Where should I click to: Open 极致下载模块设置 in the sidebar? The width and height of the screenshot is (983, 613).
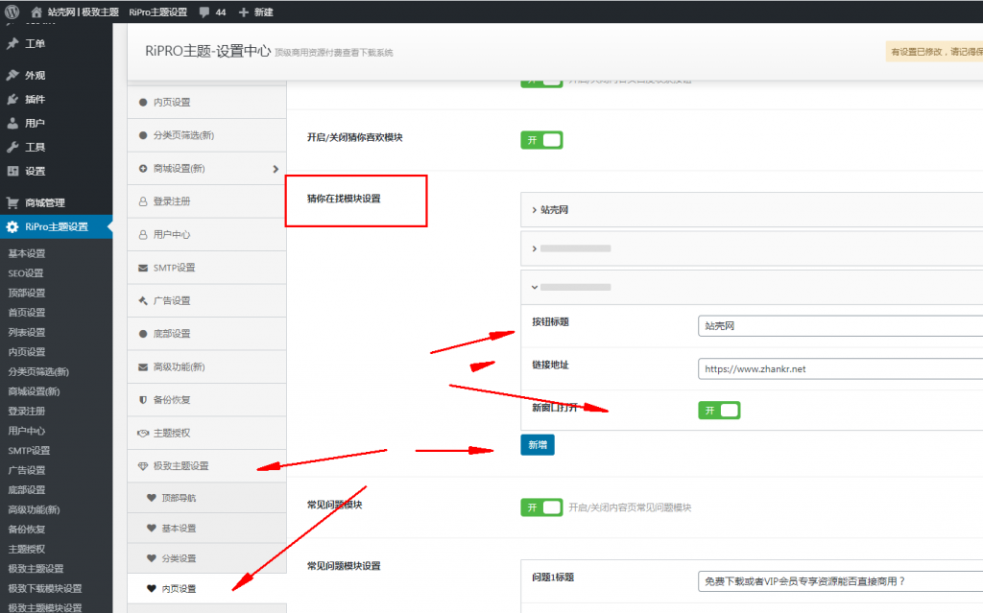coord(45,588)
